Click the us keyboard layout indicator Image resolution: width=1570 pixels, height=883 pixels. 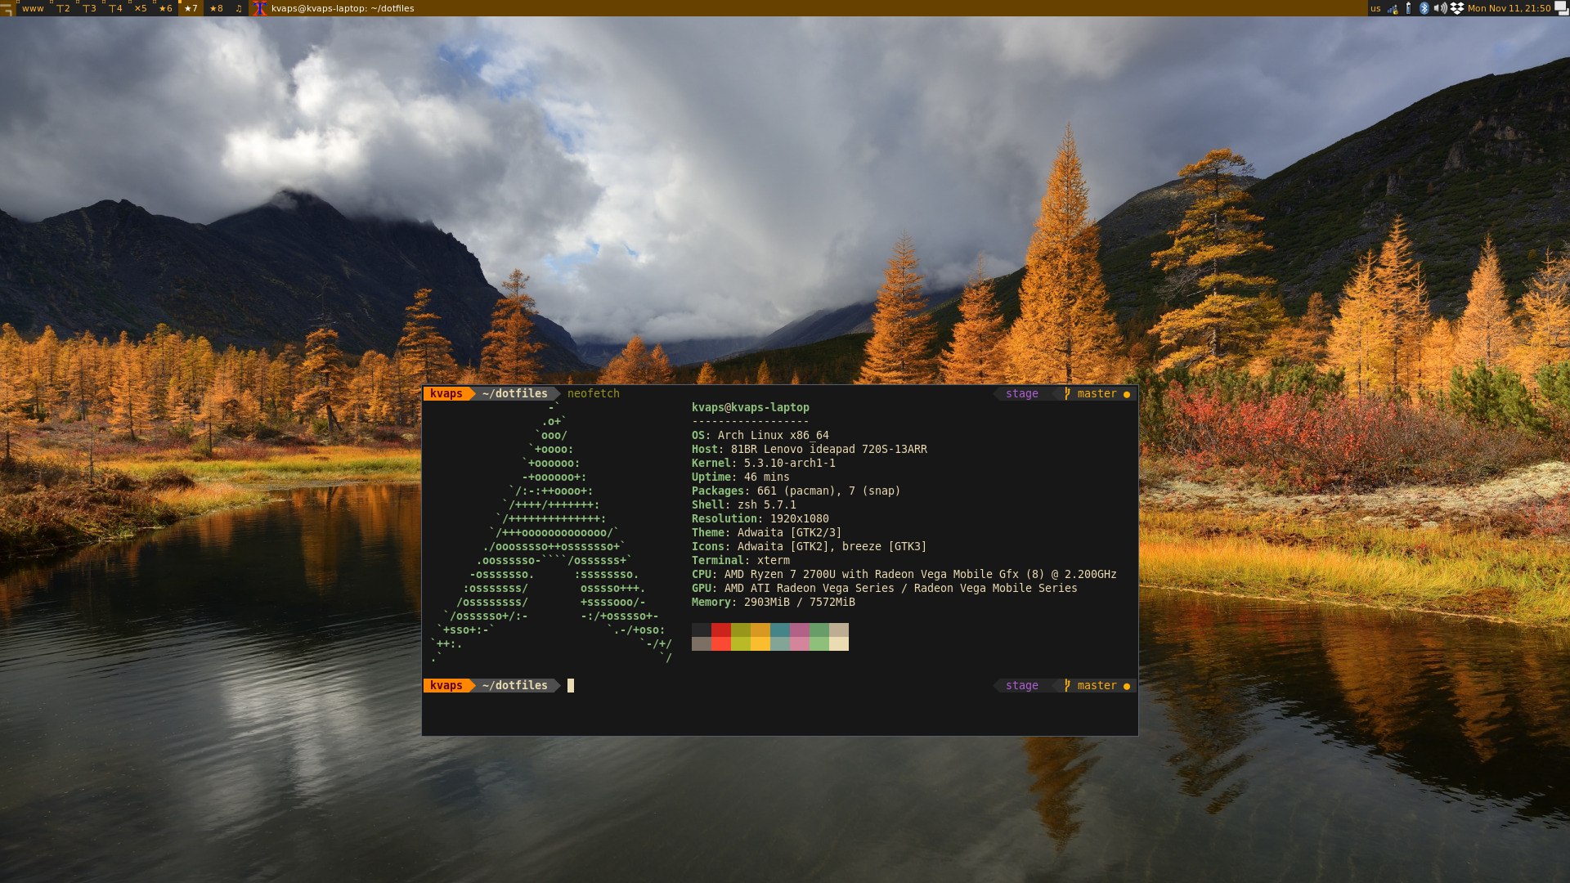click(1375, 8)
